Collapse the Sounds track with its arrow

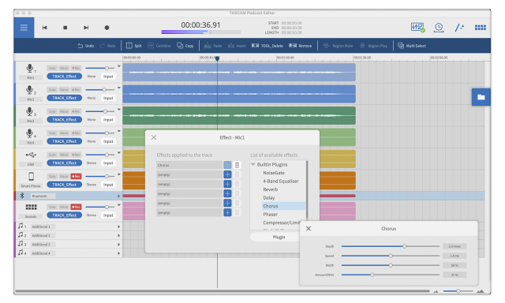click(119, 205)
